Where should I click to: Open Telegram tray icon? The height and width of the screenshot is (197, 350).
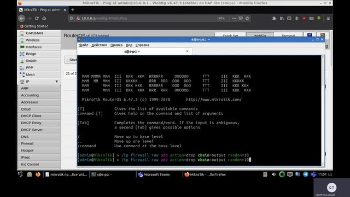[306, 175]
